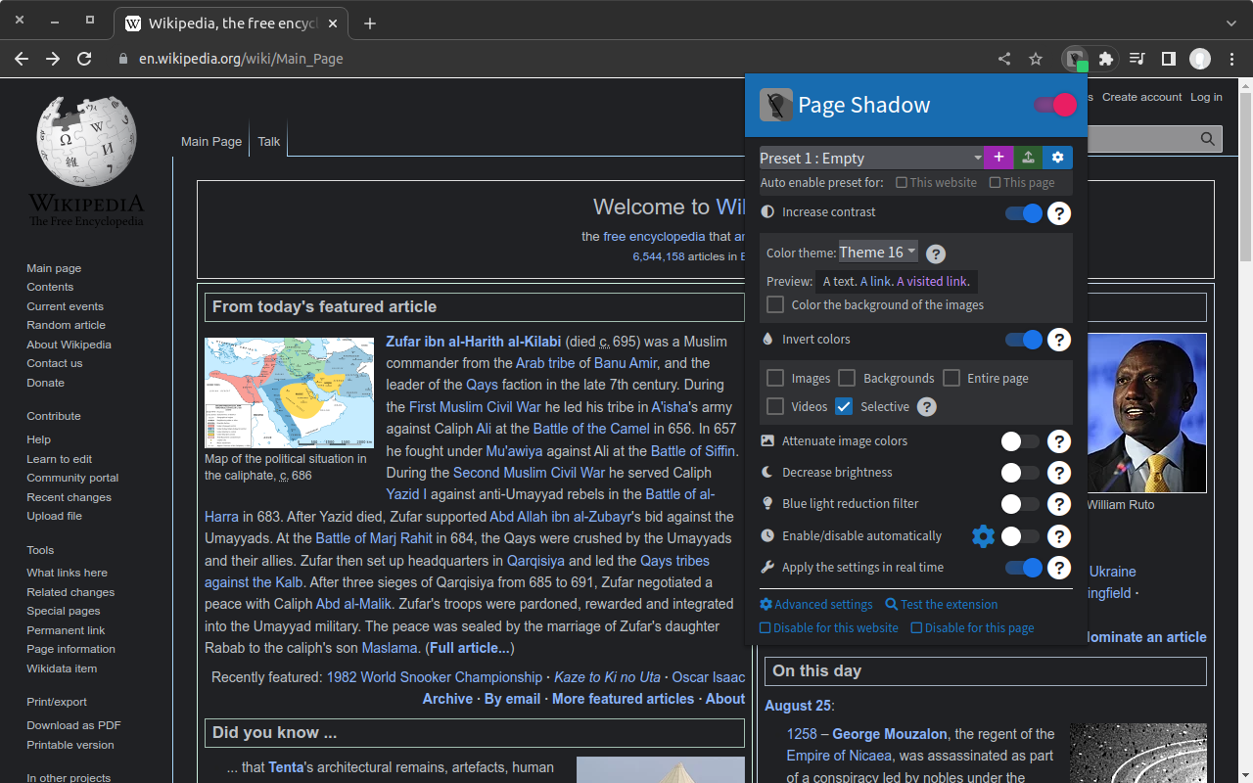The image size is (1253, 783).
Task: Click the purple plus preset button
Action: pyautogui.click(x=998, y=158)
